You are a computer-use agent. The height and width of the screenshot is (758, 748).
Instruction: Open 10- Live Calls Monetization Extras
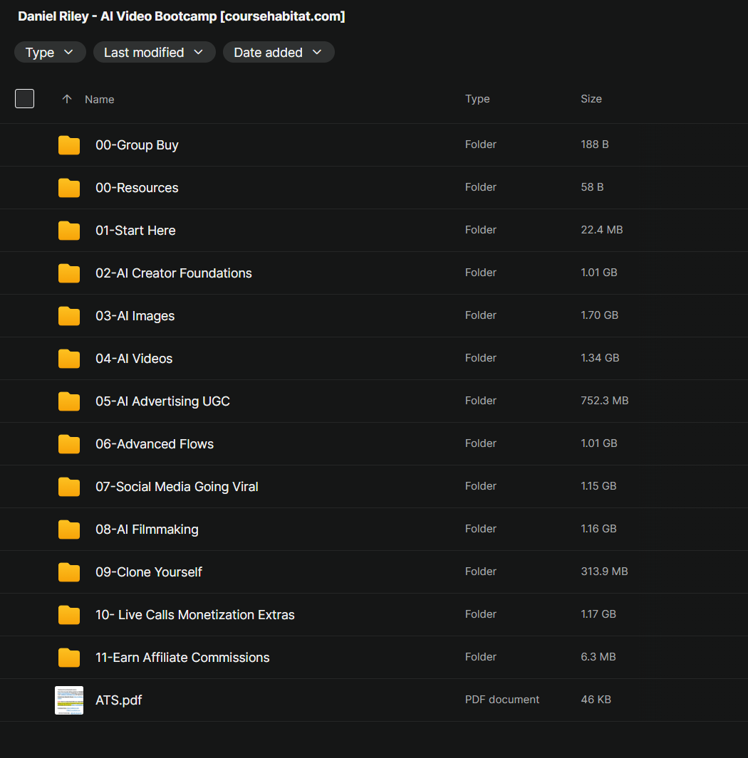point(195,615)
